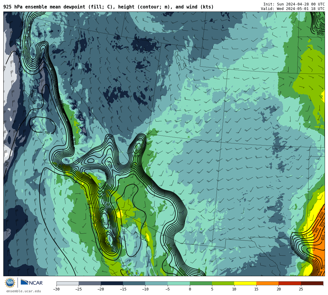This screenshot has height=295, width=328.
Task: Click the slate gray -25 to -20 swatch
Action: click(90, 283)
